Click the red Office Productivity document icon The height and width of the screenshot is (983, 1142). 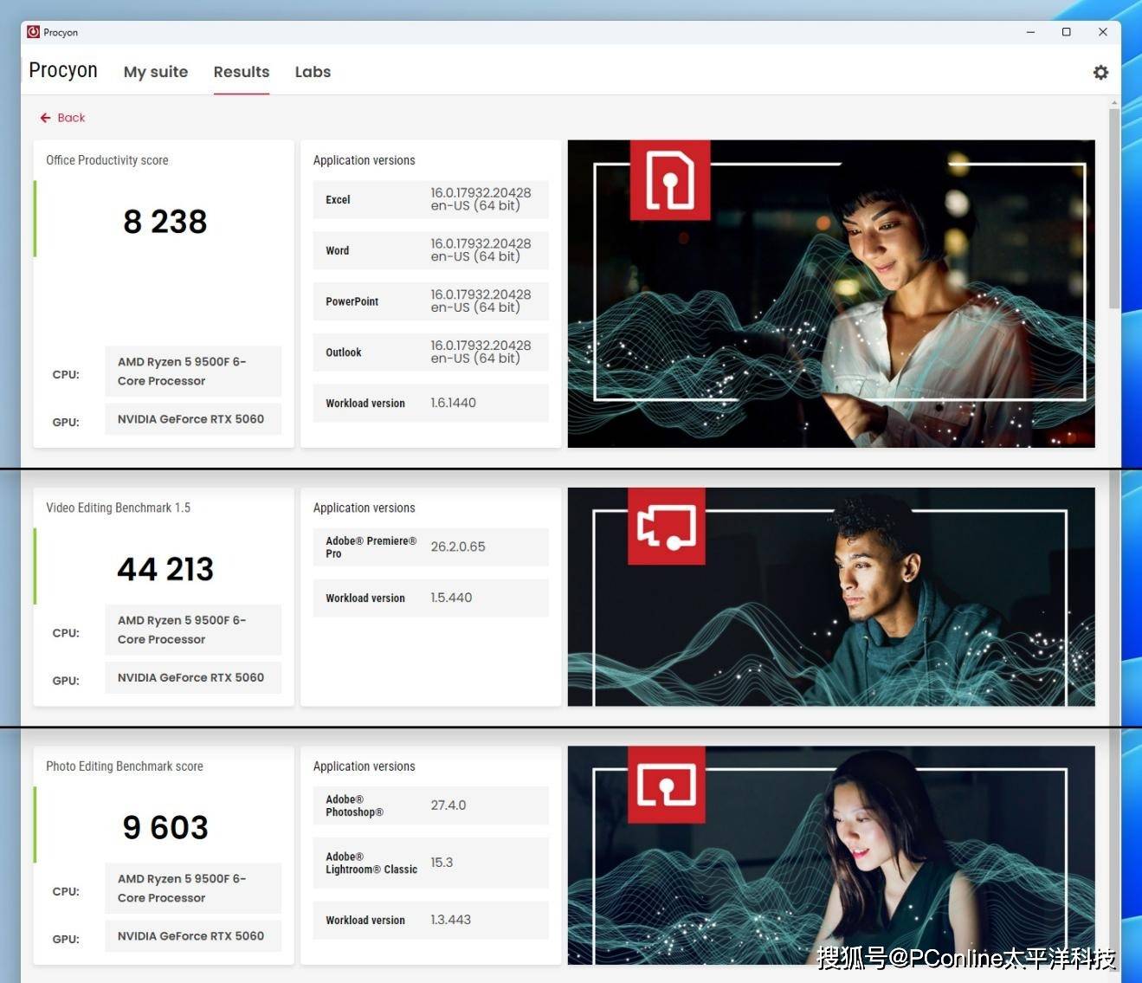[x=670, y=179]
